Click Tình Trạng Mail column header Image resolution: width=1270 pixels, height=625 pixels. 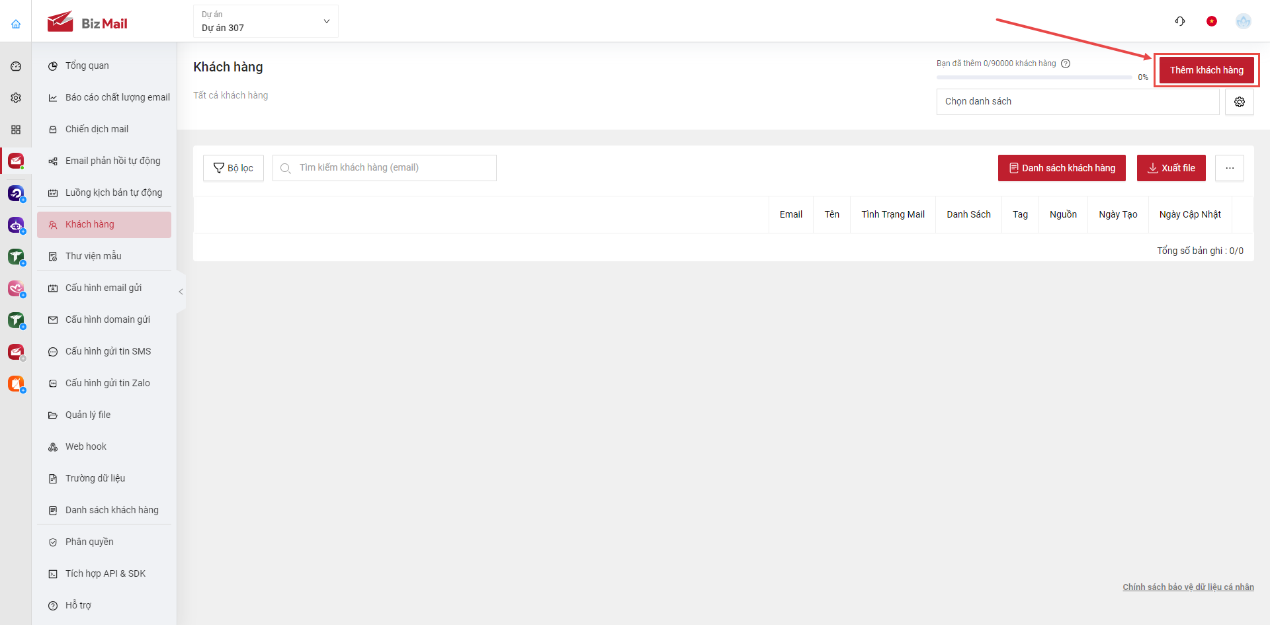[893, 214]
